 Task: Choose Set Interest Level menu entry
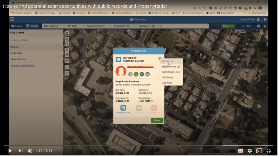(x=171, y=72)
